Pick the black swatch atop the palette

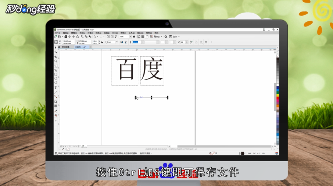pyautogui.click(x=277, y=59)
